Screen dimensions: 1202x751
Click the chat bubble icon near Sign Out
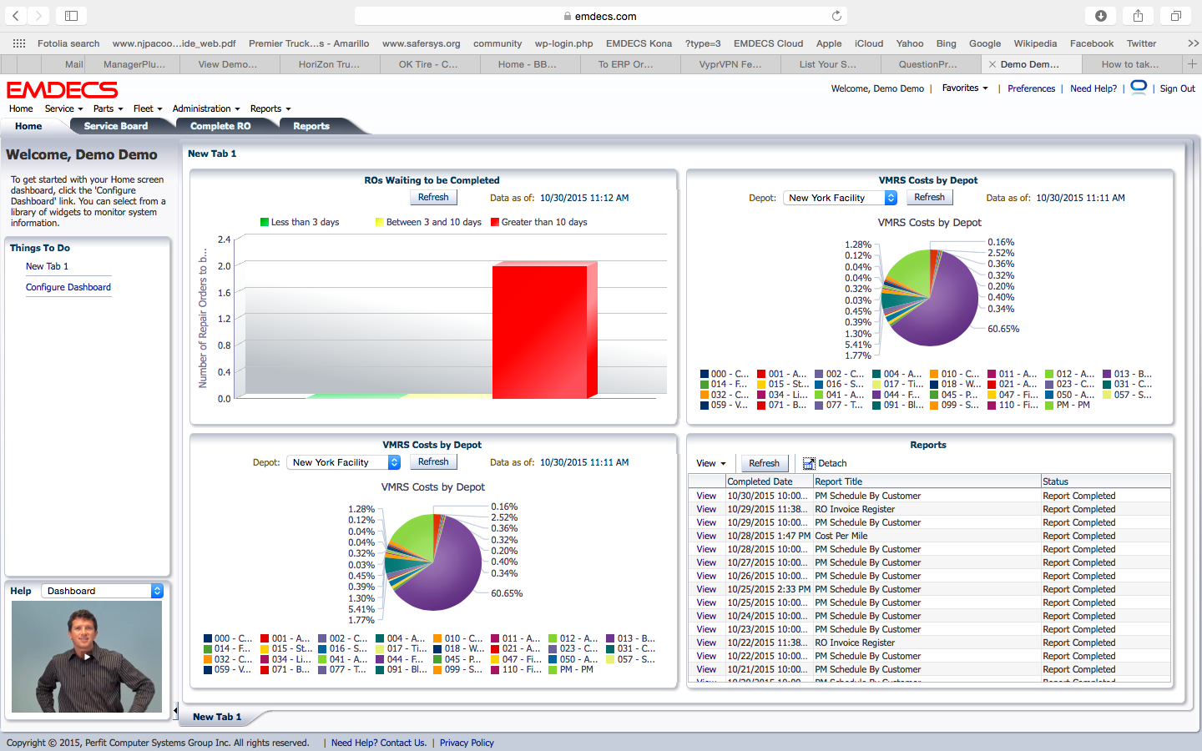click(x=1139, y=88)
